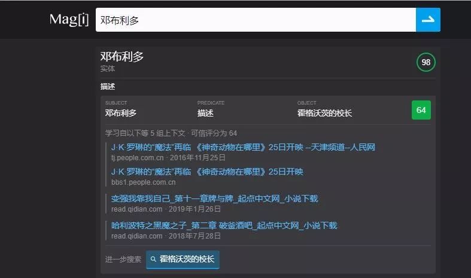Click the PREDICATE column label

[x=211, y=103]
